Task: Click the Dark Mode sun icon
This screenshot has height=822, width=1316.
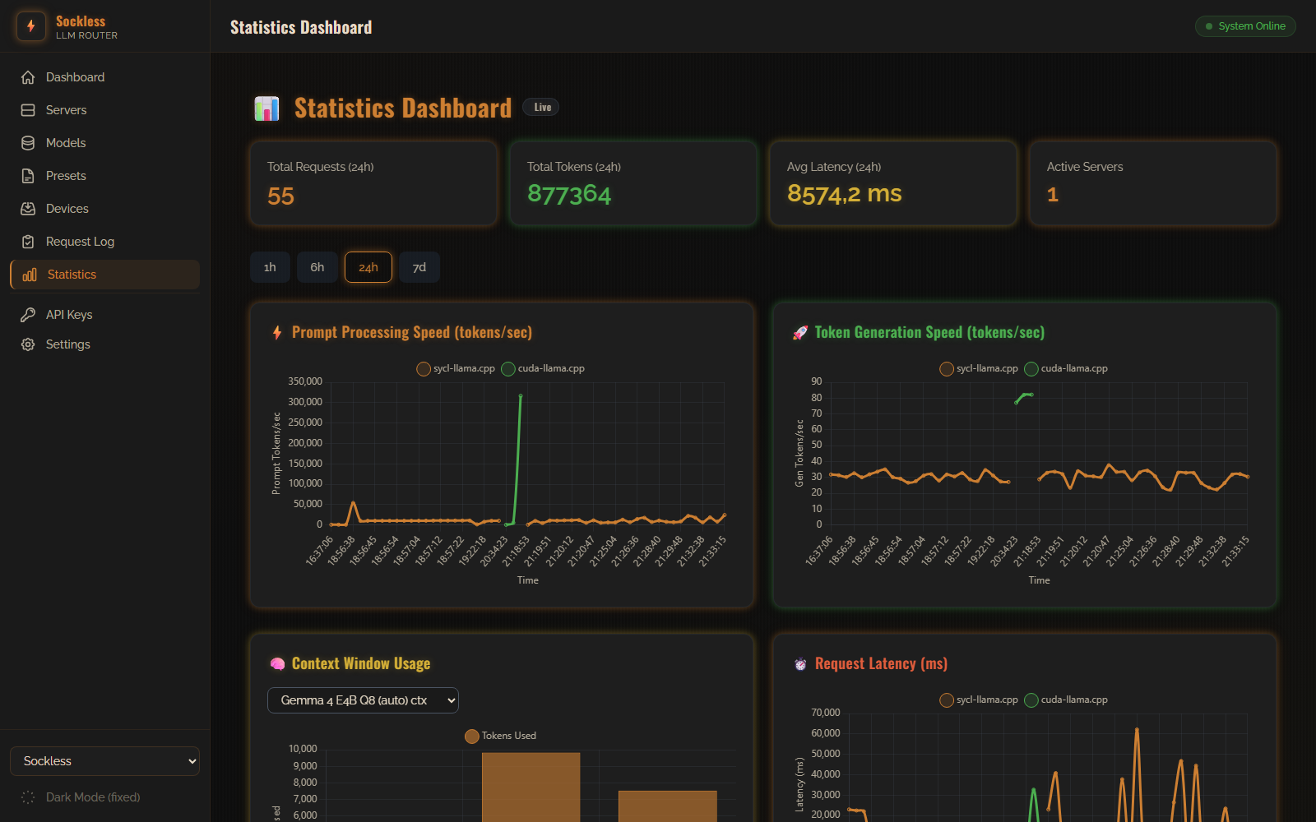Action: pyautogui.click(x=28, y=797)
